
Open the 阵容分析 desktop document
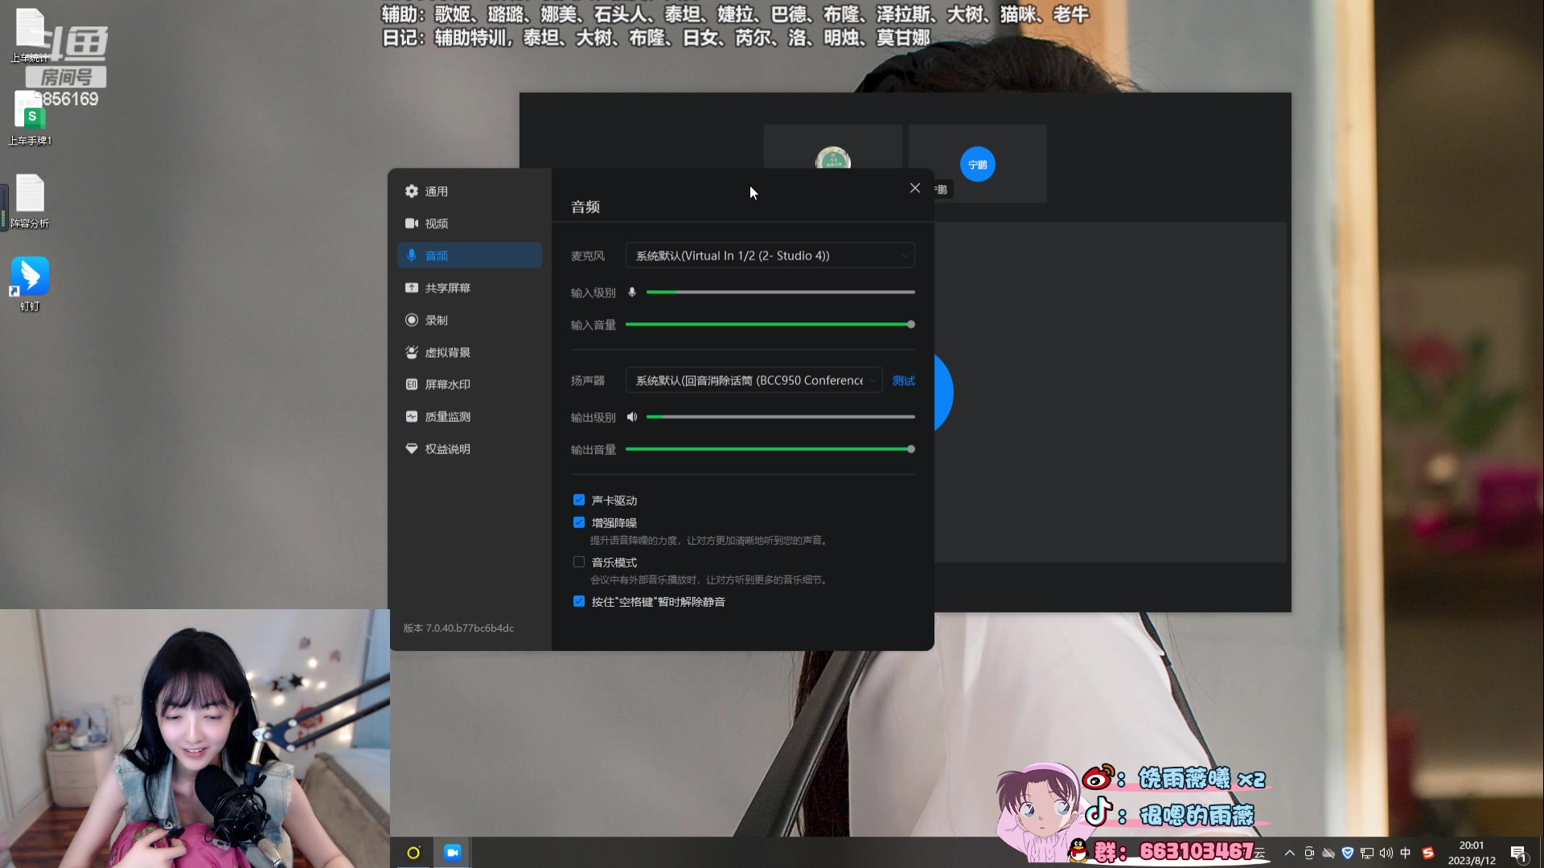point(30,202)
